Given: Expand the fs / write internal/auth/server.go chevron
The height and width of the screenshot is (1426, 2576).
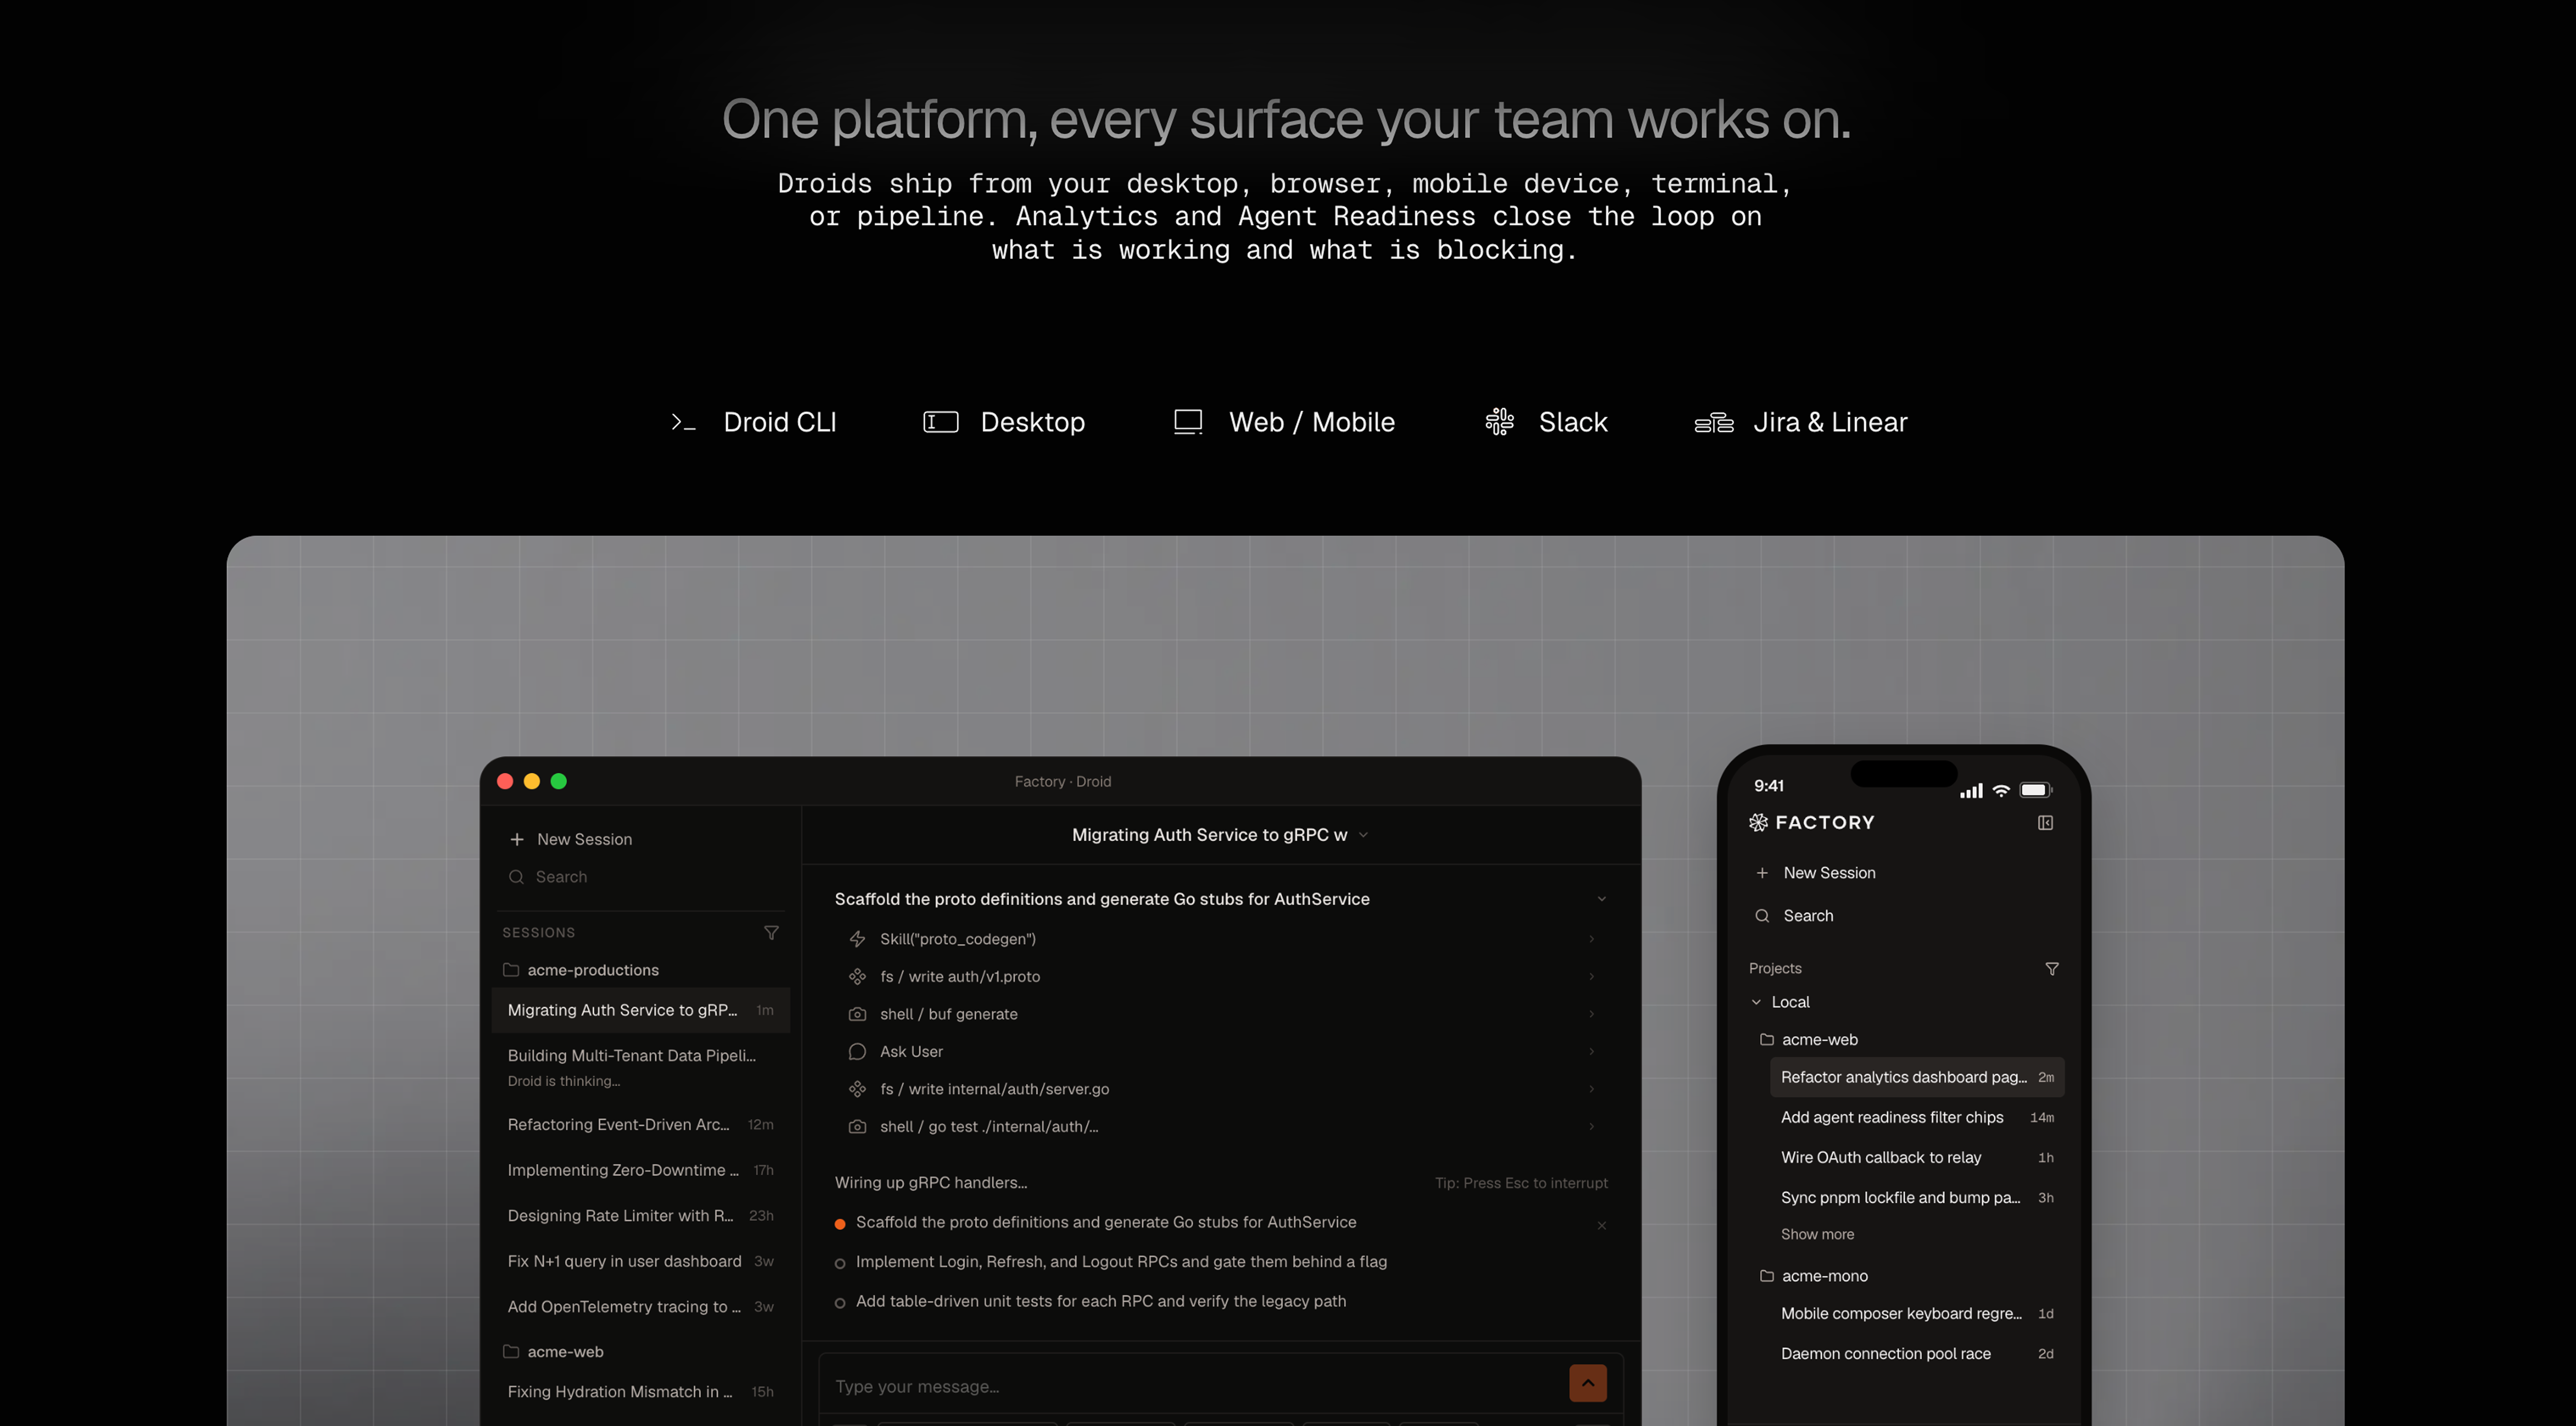Looking at the screenshot, I should 1591,1089.
